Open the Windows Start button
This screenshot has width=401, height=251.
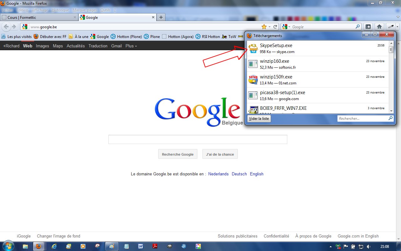point(8,246)
